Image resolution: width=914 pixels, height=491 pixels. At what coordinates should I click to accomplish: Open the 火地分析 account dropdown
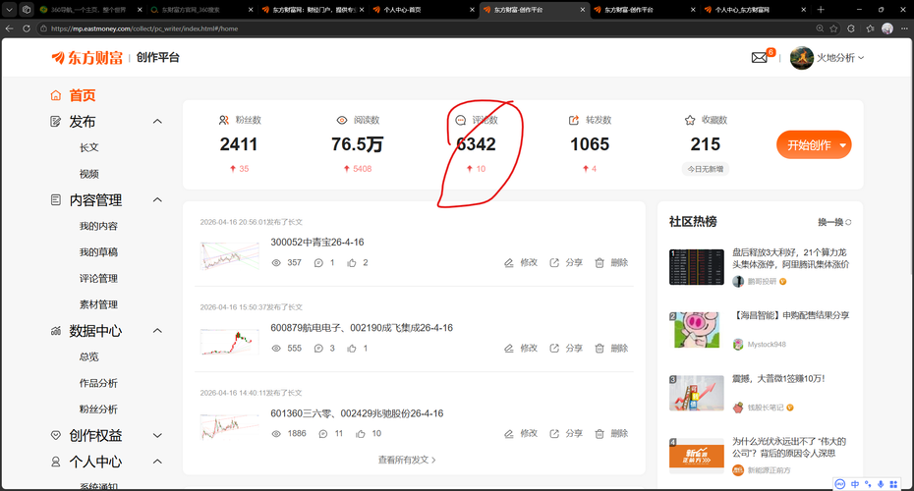840,58
